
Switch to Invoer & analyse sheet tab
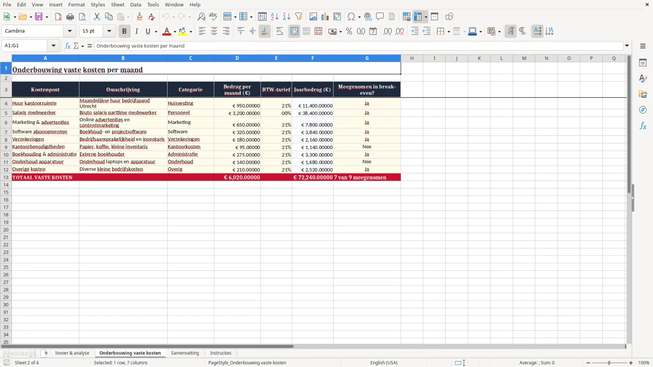pyautogui.click(x=72, y=353)
